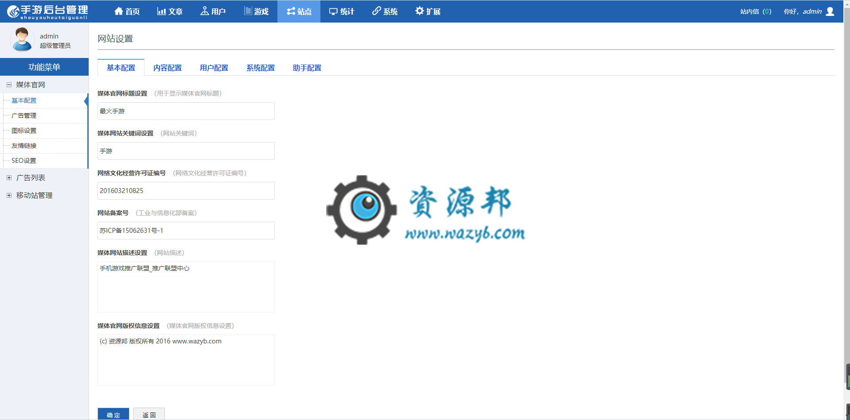Image resolution: width=850 pixels, height=420 pixels.
Task: Click the 媒体官网 label in the tree
Action: tap(31, 85)
